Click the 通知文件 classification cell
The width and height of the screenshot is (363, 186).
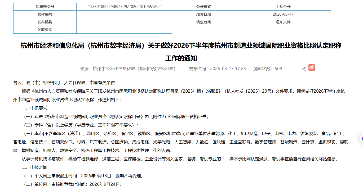click(283, 22)
